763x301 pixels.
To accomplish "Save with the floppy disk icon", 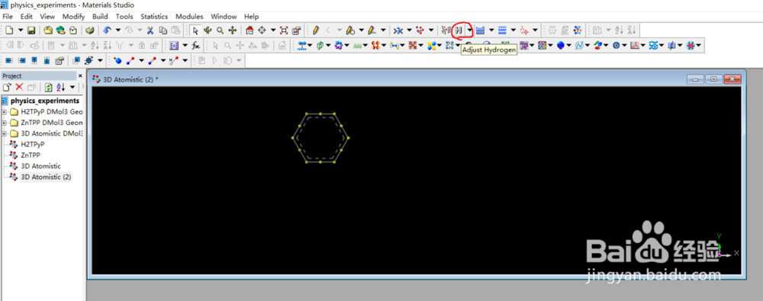I will (31, 30).
